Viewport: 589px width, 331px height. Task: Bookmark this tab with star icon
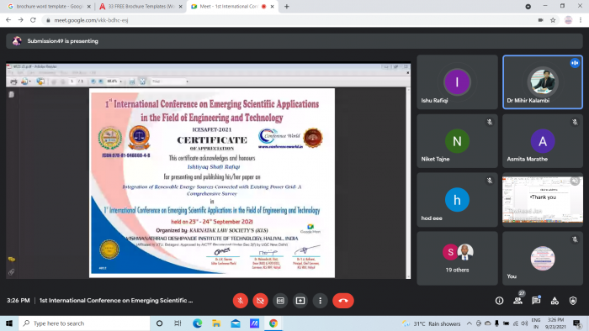[553, 20]
